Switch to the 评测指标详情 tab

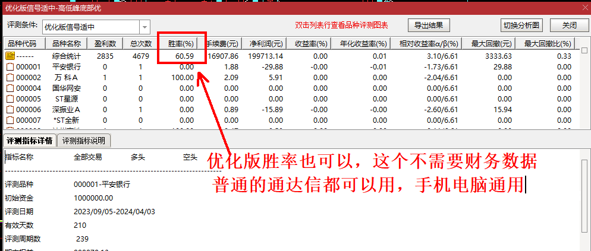coord(30,141)
